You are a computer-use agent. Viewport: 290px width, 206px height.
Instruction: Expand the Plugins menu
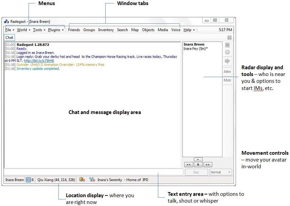(x=56, y=30)
